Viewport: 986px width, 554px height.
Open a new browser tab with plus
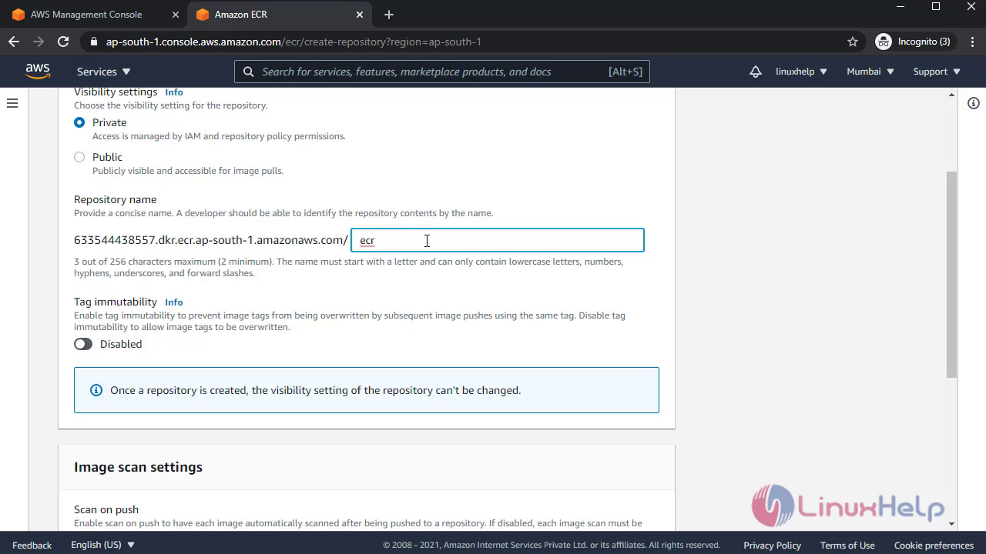click(389, 15)
